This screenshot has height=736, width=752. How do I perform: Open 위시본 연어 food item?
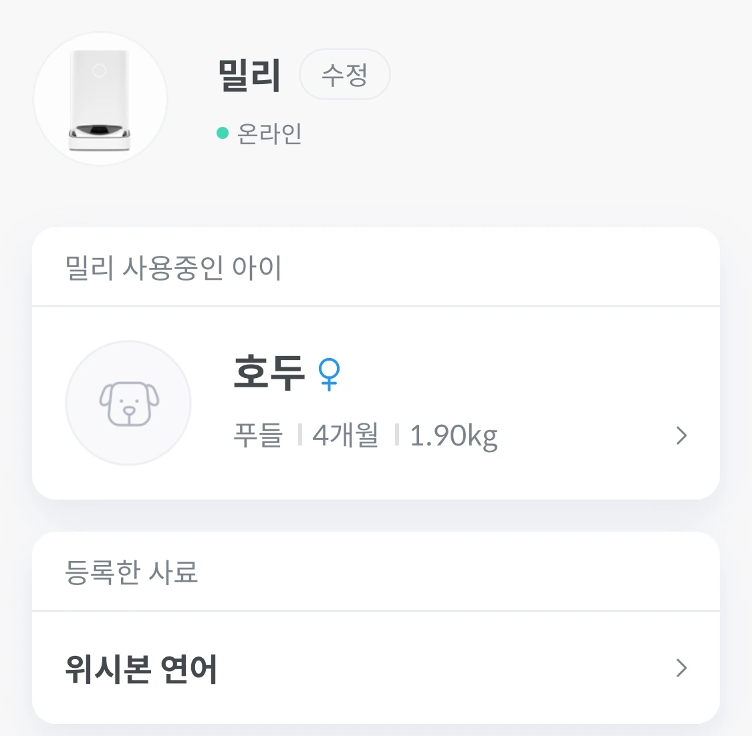click(x=141, y=668)
